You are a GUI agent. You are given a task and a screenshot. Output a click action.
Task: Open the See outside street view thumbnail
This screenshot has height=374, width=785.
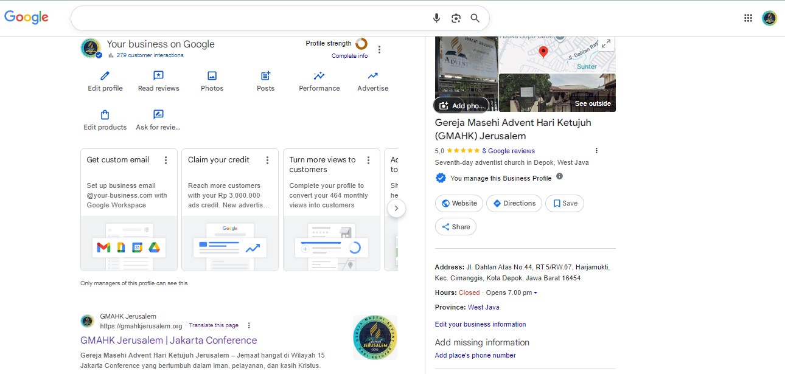557,93
